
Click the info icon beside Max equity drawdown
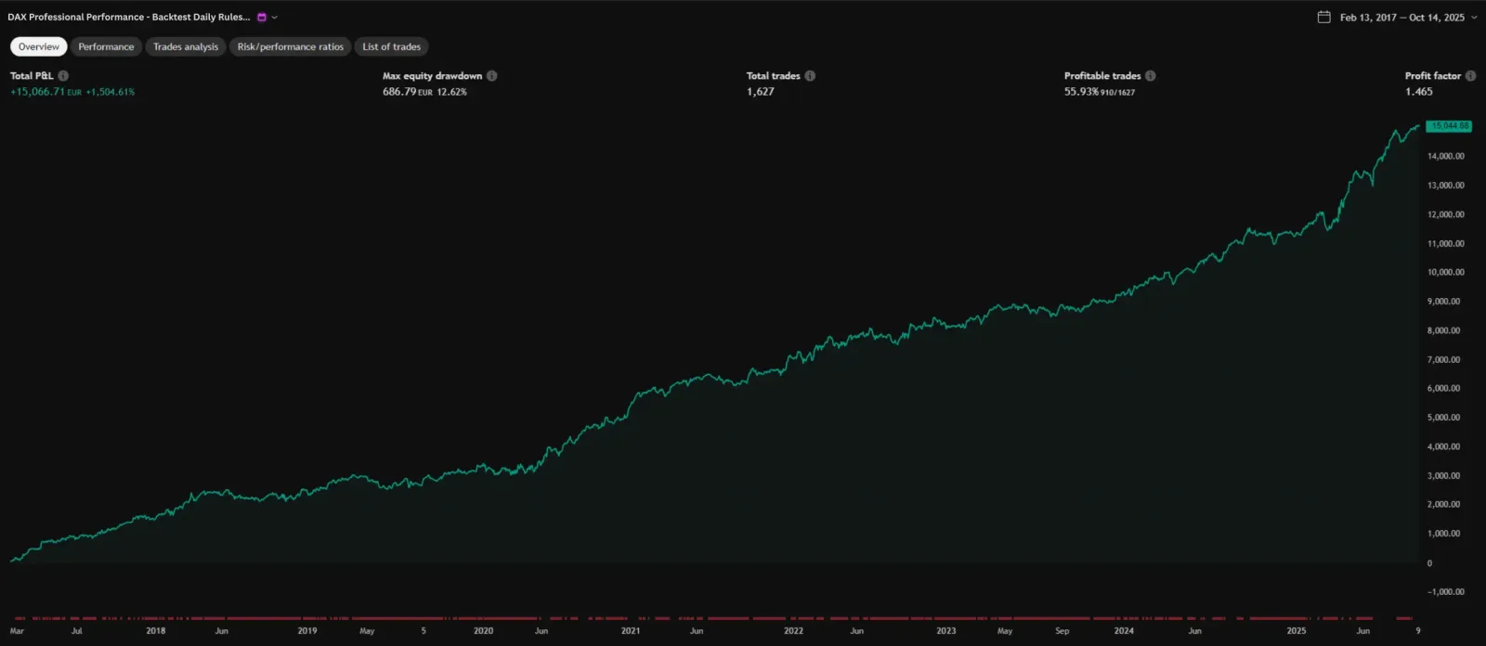click(x=492, y=76)
